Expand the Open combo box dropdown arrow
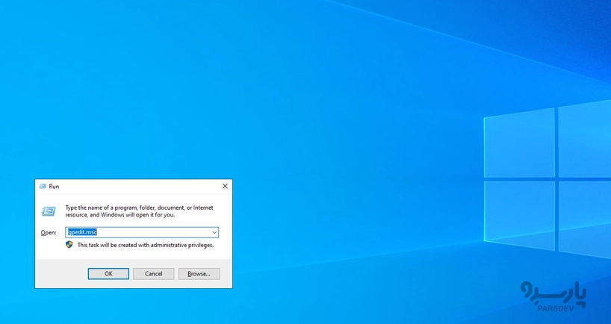 214,233
